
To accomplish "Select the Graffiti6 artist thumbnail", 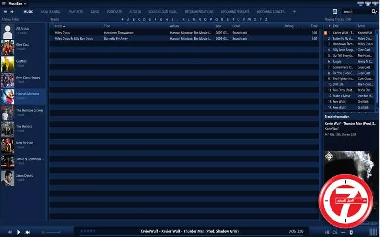I will (x=8, y=64).
